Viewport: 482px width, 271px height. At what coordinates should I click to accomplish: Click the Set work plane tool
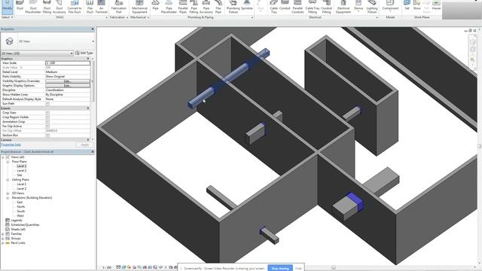[407, 6]
